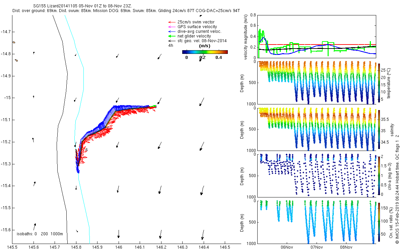
Task: Click the '08Nov' time axis tick
Action: pyautogui.click(x=346, y=247)
